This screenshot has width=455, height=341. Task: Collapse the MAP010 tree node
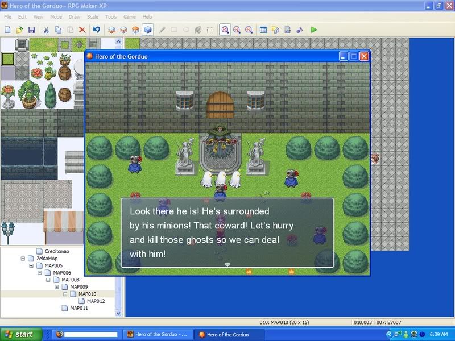click(x=65, y=294)
